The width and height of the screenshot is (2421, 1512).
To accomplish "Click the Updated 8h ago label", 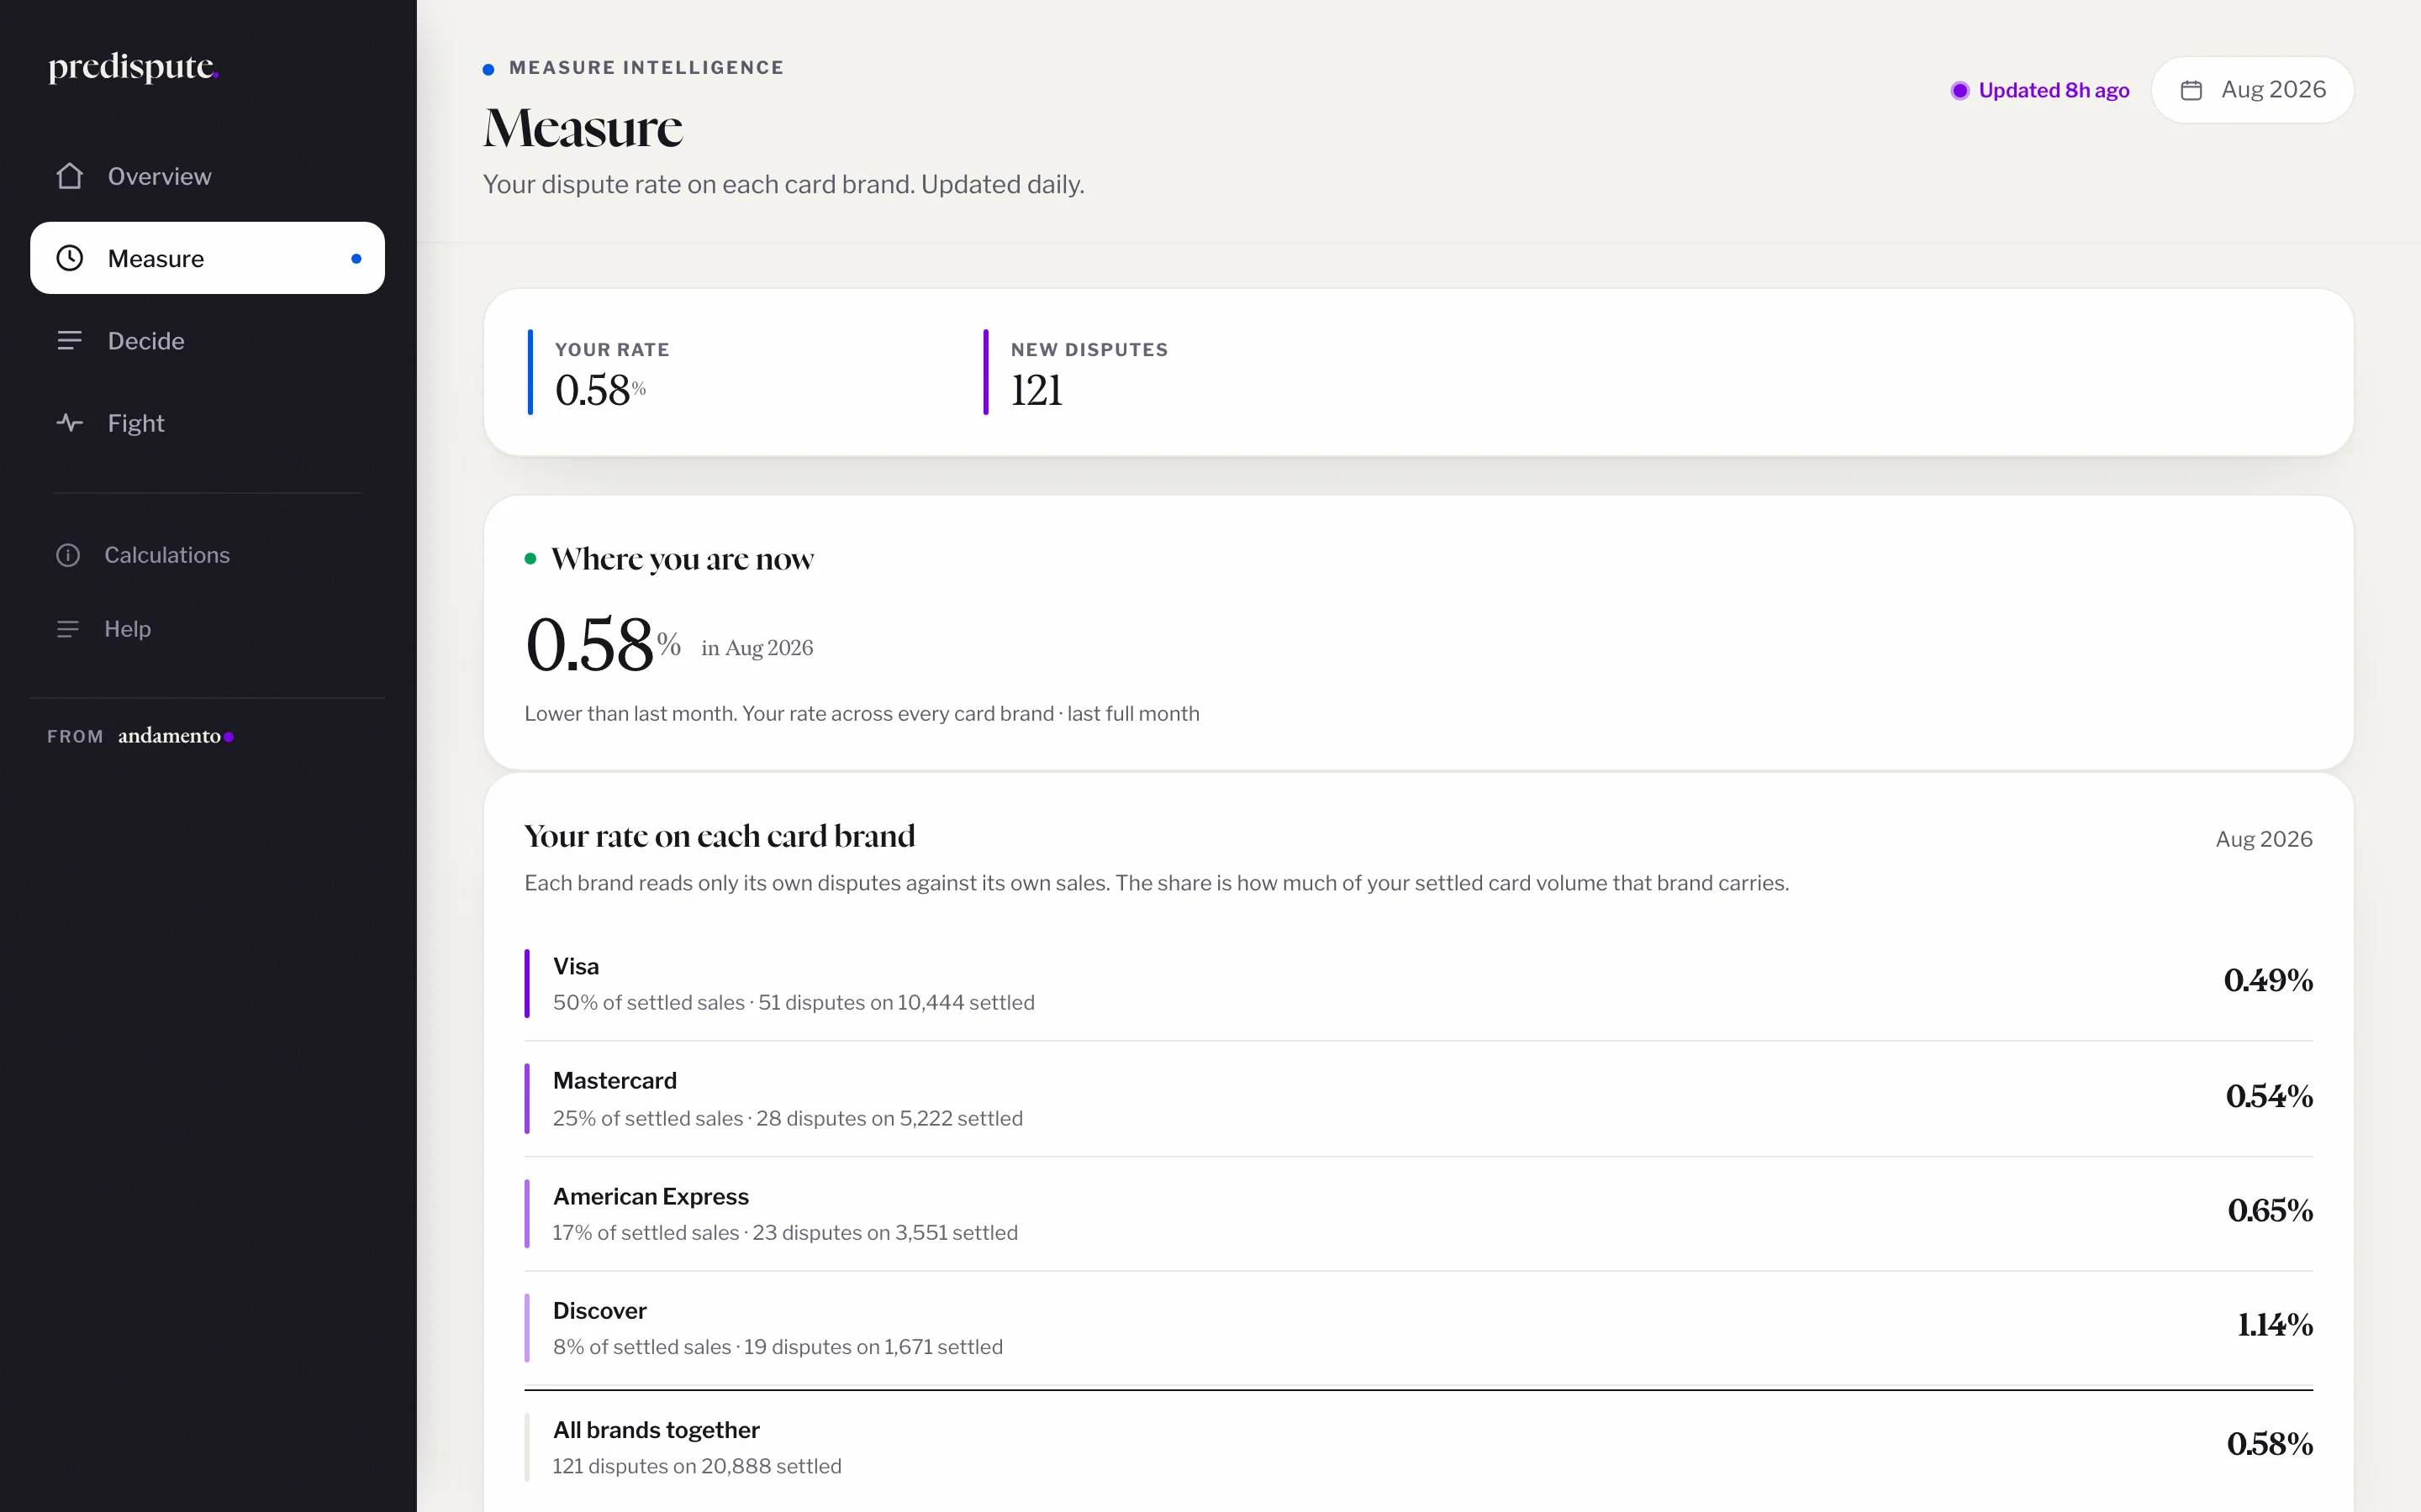I will 2054,90.
